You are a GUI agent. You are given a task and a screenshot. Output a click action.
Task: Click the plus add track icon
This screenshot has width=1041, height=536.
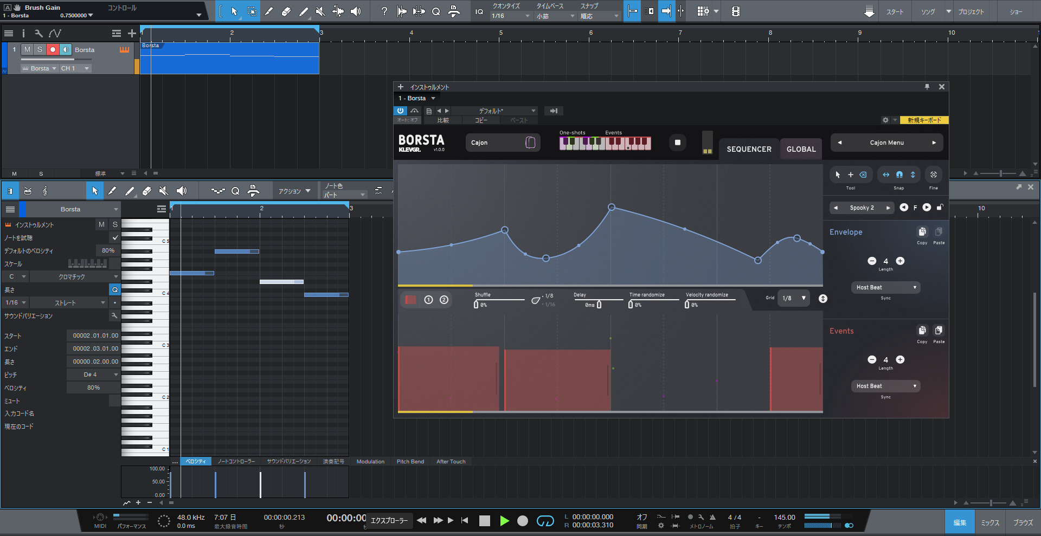click(x=132, y=34)
